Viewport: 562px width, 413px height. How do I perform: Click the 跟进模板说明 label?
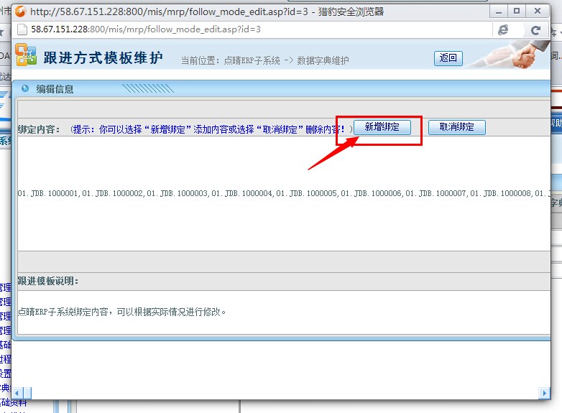pos(48,281)
